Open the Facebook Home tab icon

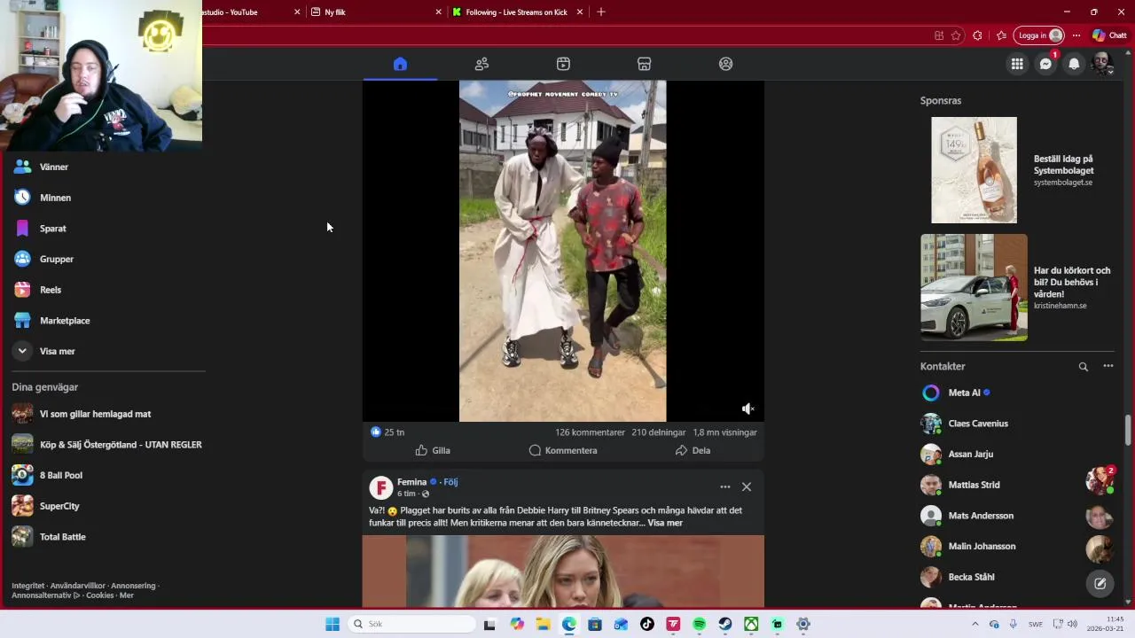point(400,64)
